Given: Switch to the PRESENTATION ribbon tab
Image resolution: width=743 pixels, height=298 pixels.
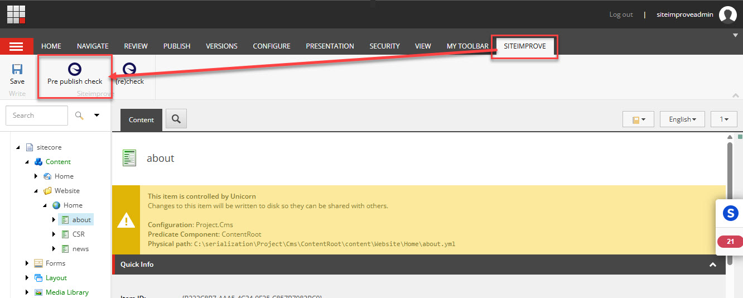Looking at the screenshot, I should pyautogui.click(x=330, y=46).
